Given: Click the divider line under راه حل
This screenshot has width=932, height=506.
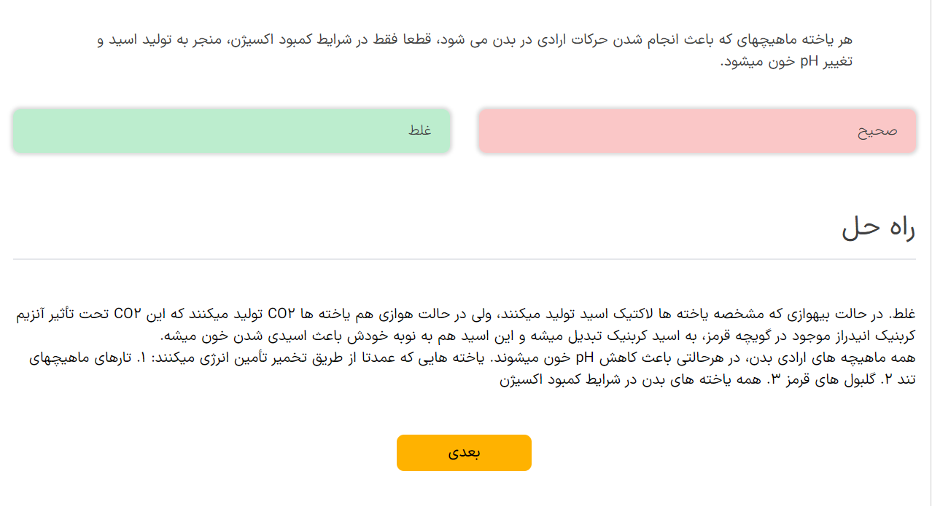Looking at the screenshot, I should point(464,259).
